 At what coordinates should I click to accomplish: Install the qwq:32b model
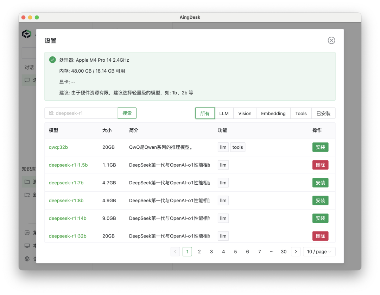(320, 147)
